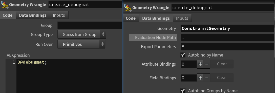Image resolution: width=275 pixels, height=93 pixels.
Task: Toggle the Autobind by Name checkbox
Action: coord(183,55)
